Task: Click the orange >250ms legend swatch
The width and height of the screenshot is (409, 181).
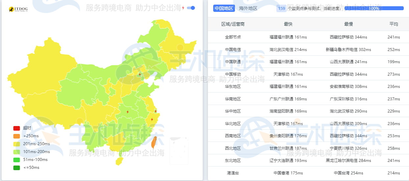Action: tap(17, 136)
